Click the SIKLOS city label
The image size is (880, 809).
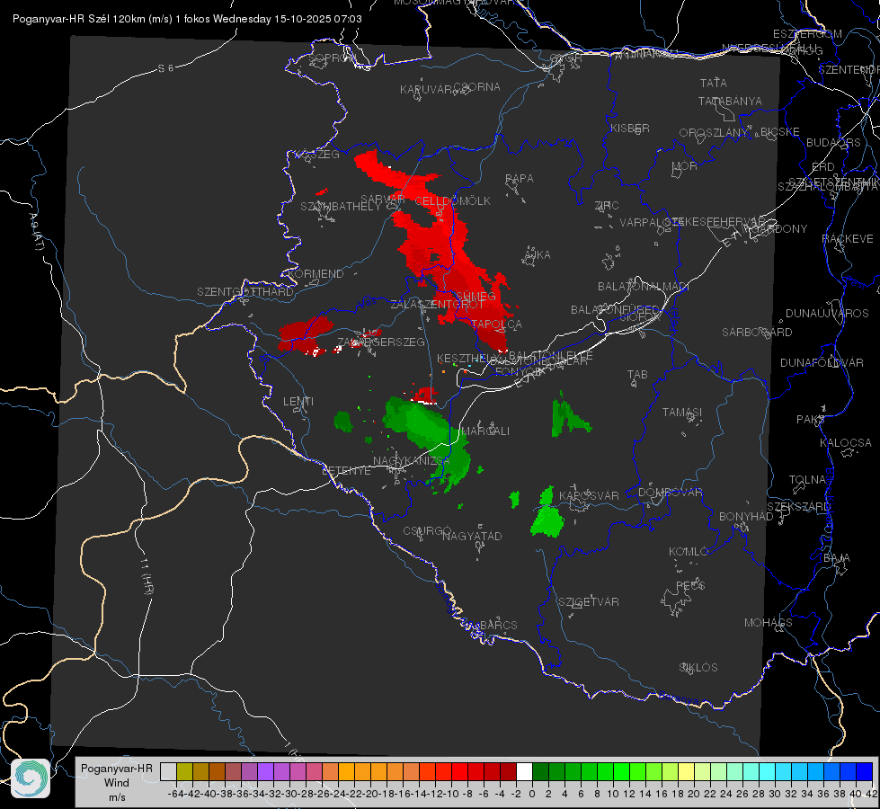(698, 668)
